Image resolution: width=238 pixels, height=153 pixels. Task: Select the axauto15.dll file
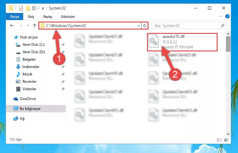click(x=182, y=42)
